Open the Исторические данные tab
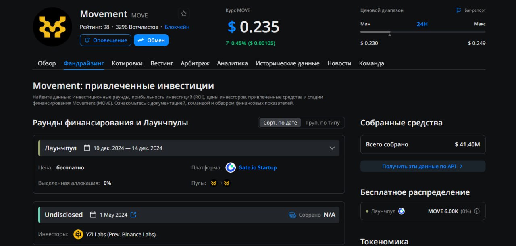The image size is (516, 246). point(287,63)
